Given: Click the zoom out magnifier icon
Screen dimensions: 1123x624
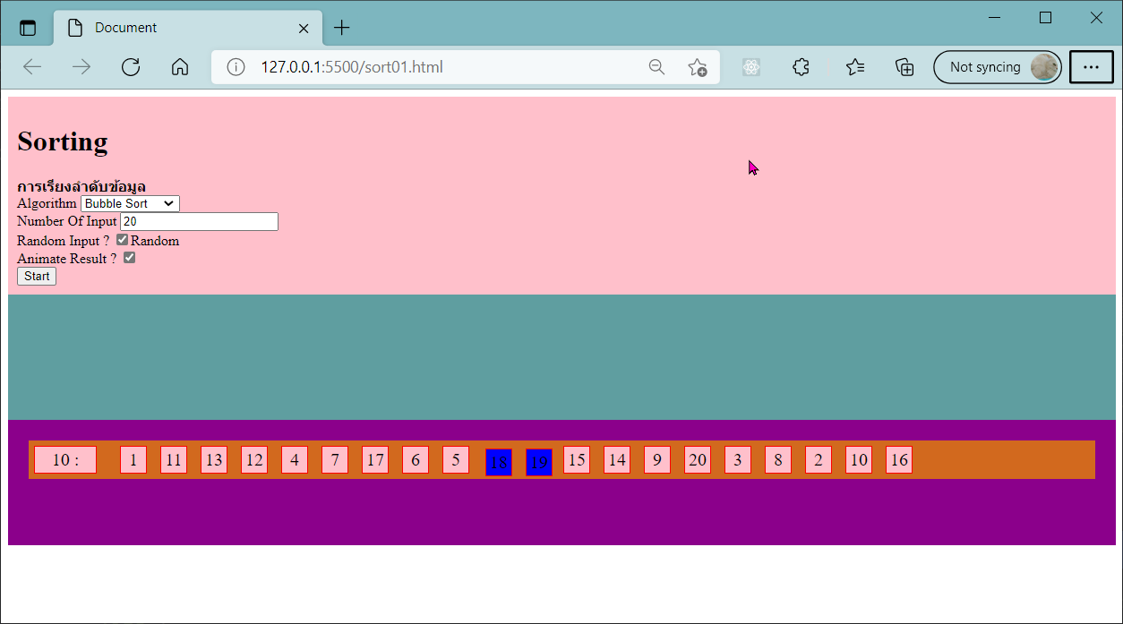Looking at the screenshot, I should coord(656,67).
